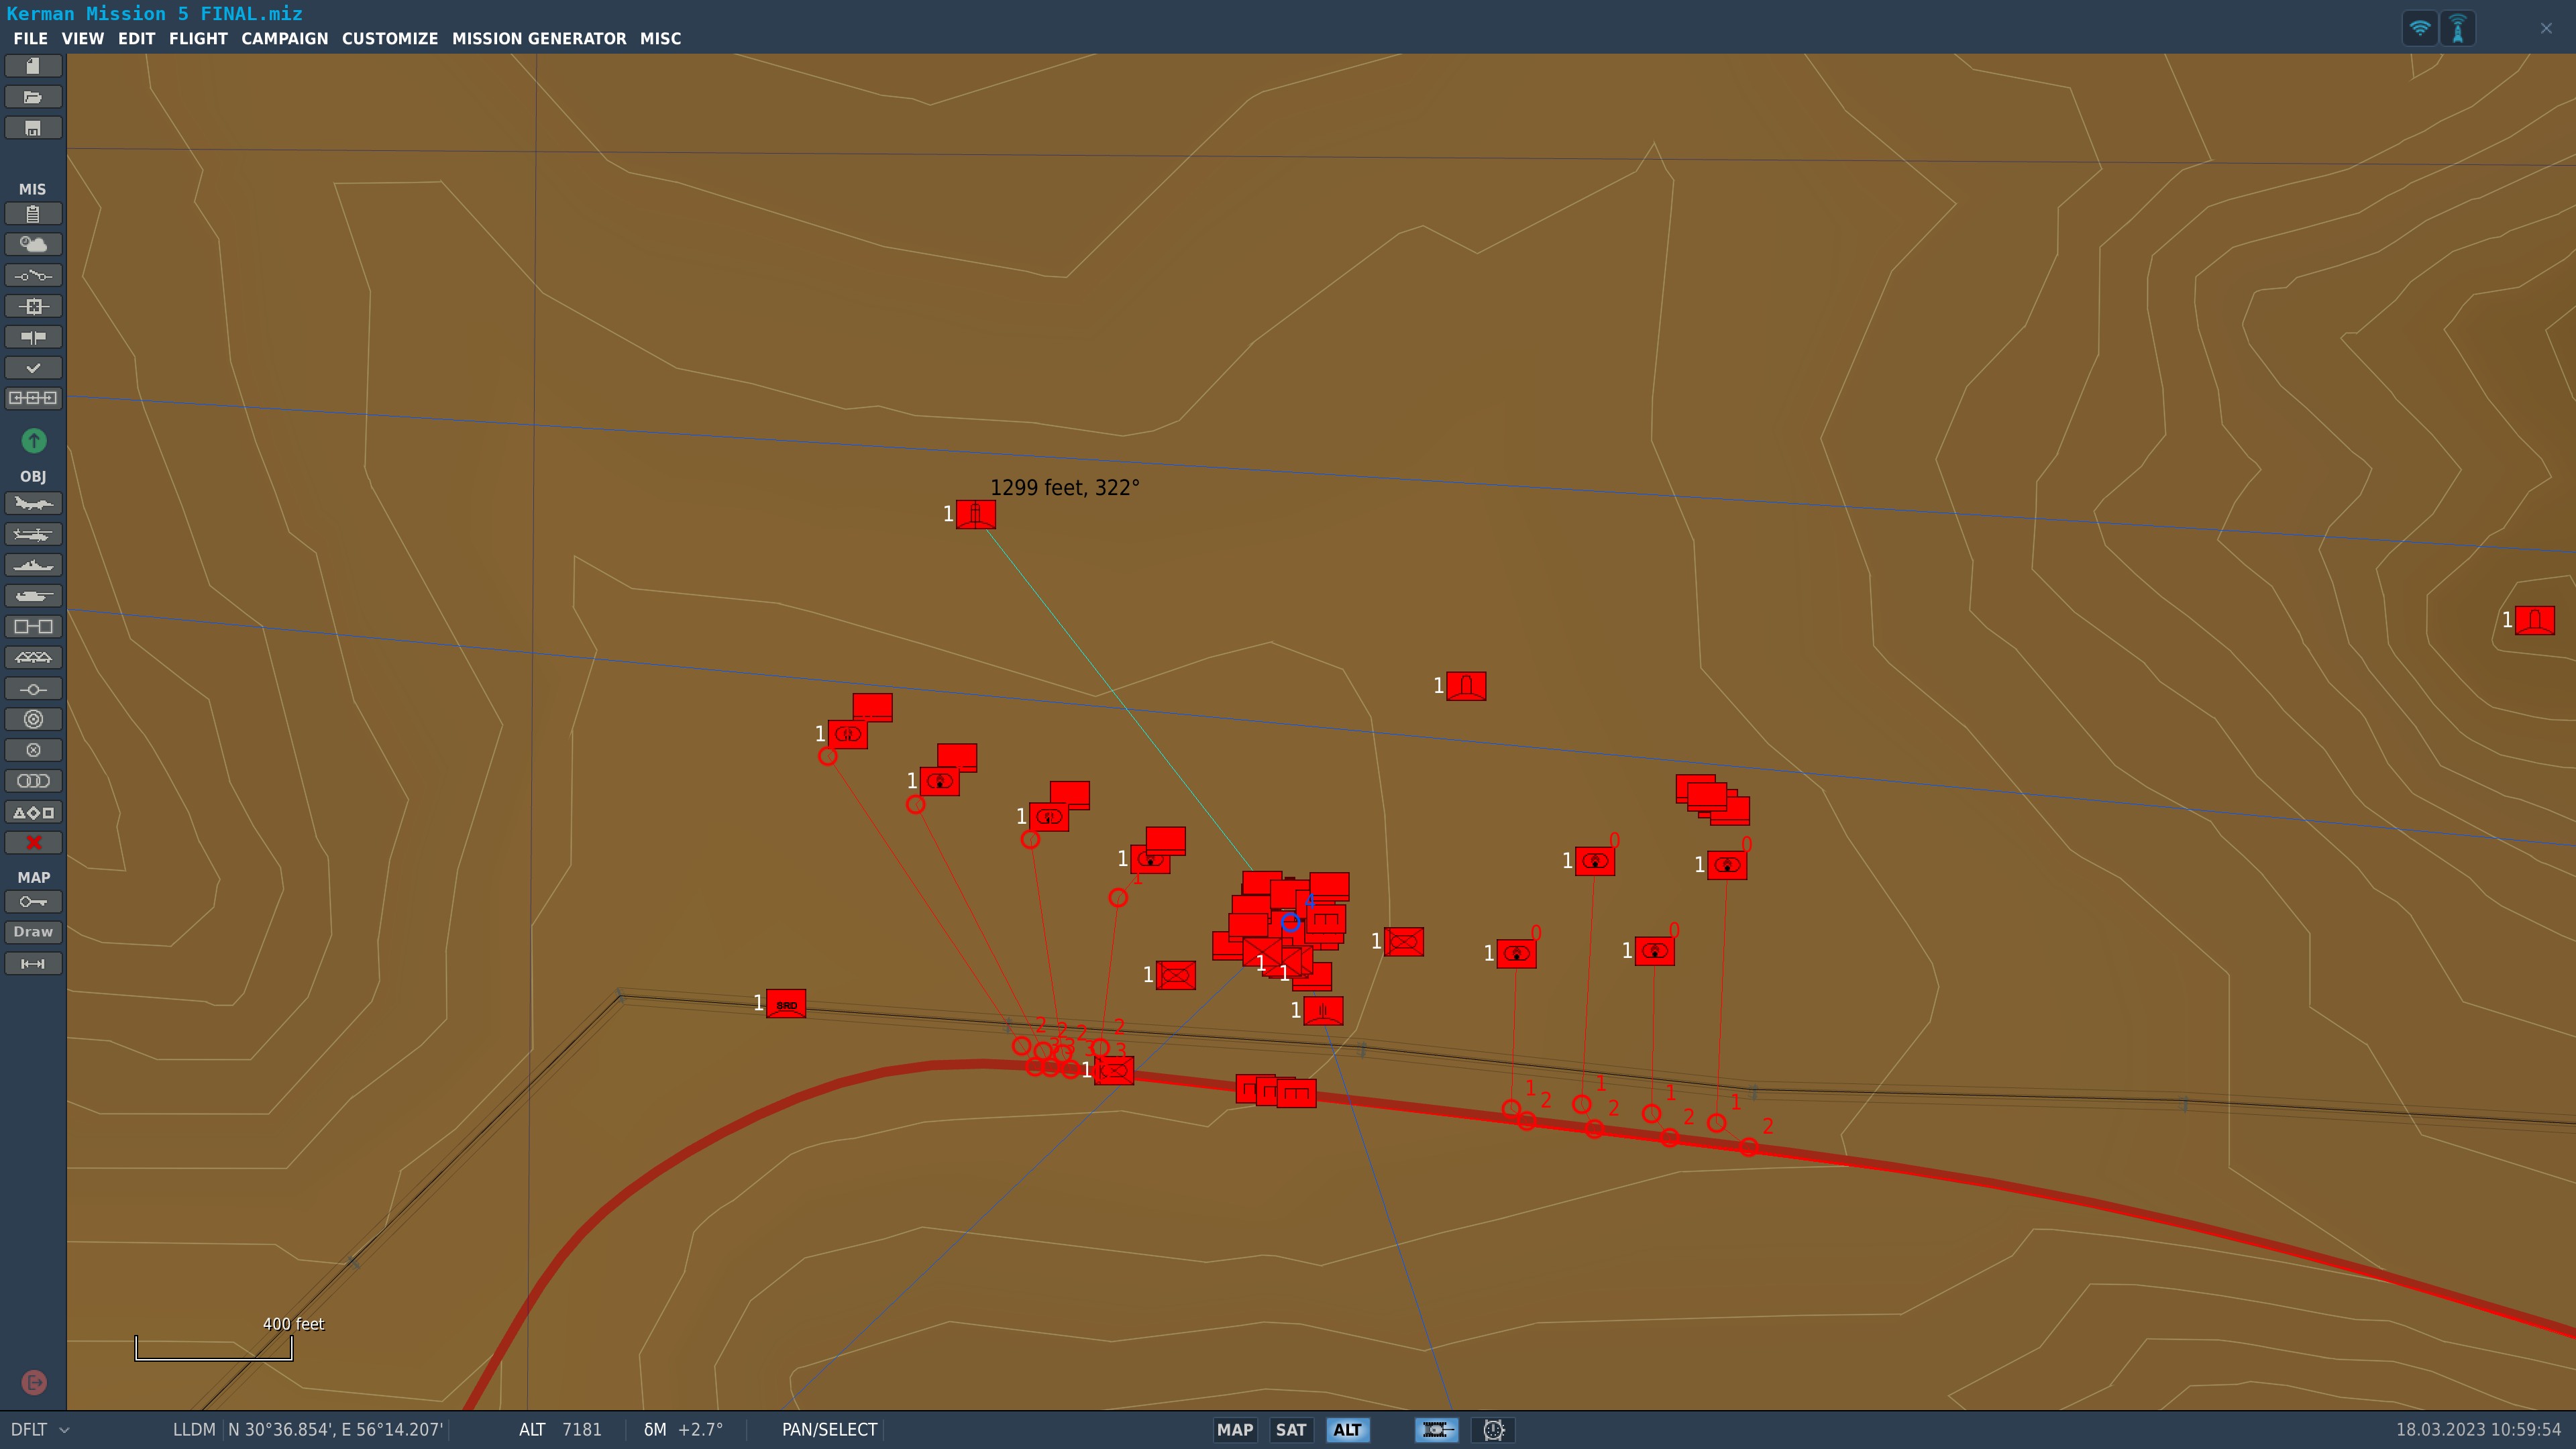
Task: Click the PAN/SELECT mode label
Action: 829,1430
